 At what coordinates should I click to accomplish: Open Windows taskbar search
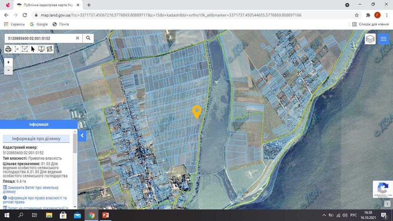tap(21, 215)
